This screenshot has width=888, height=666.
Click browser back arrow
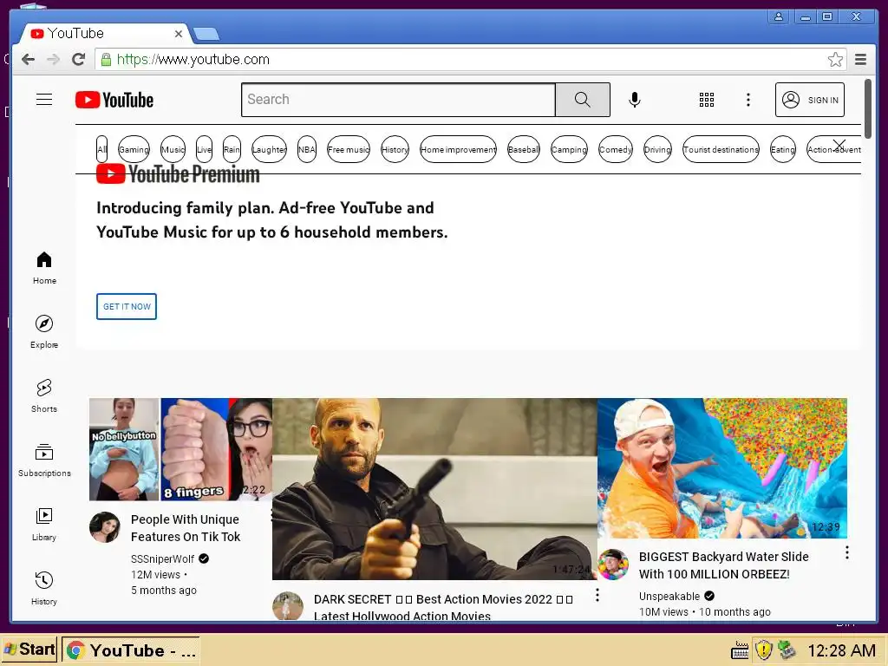[28, 59]
